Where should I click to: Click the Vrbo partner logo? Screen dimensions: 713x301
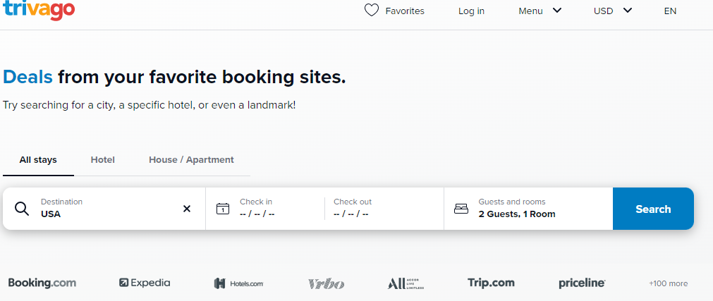click(x=326, y=283)
